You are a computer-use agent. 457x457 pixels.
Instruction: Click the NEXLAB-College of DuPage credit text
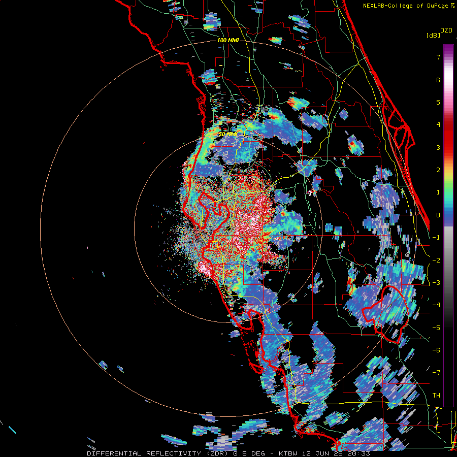click(x=408, y=6)
